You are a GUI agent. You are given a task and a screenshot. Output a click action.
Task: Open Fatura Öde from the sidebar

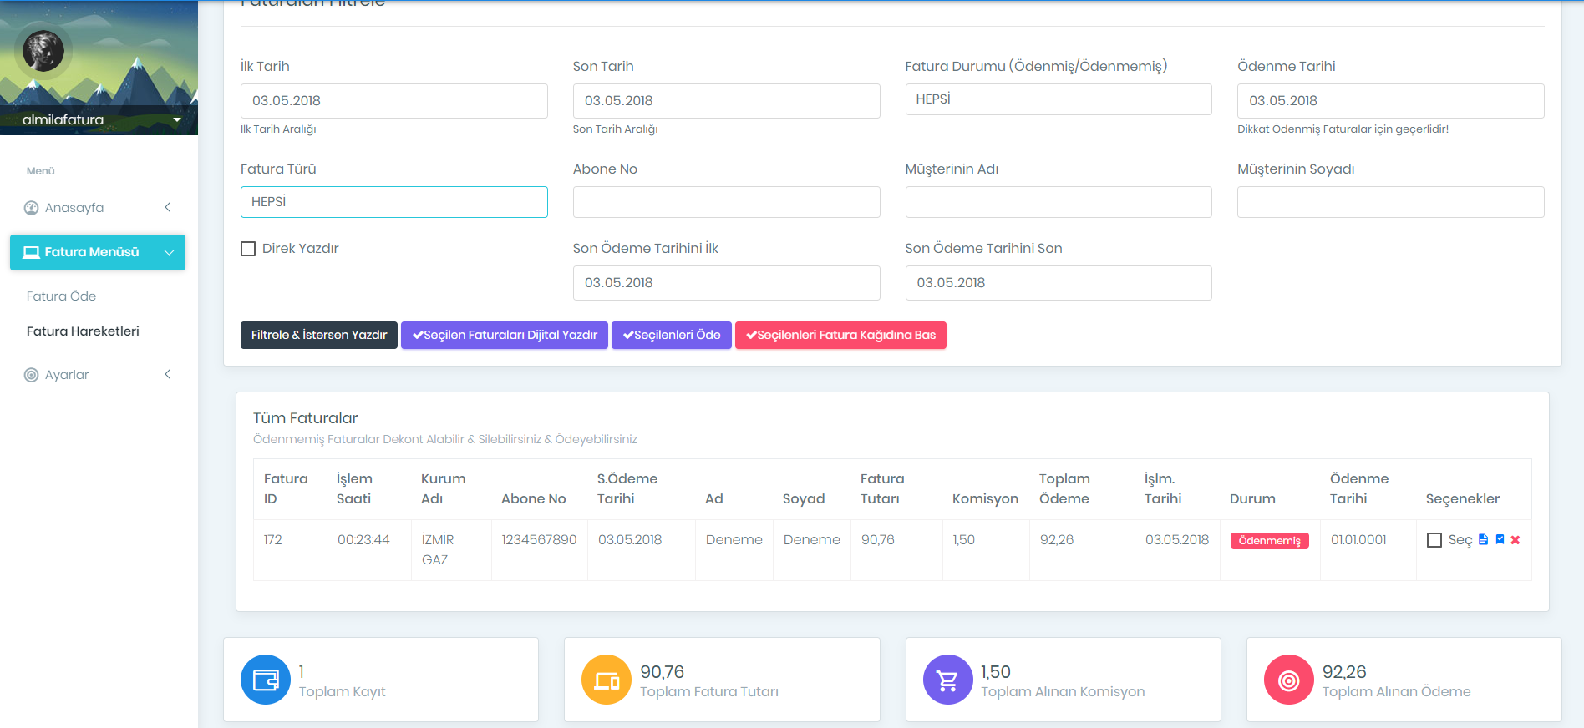(x=61, y=296)
